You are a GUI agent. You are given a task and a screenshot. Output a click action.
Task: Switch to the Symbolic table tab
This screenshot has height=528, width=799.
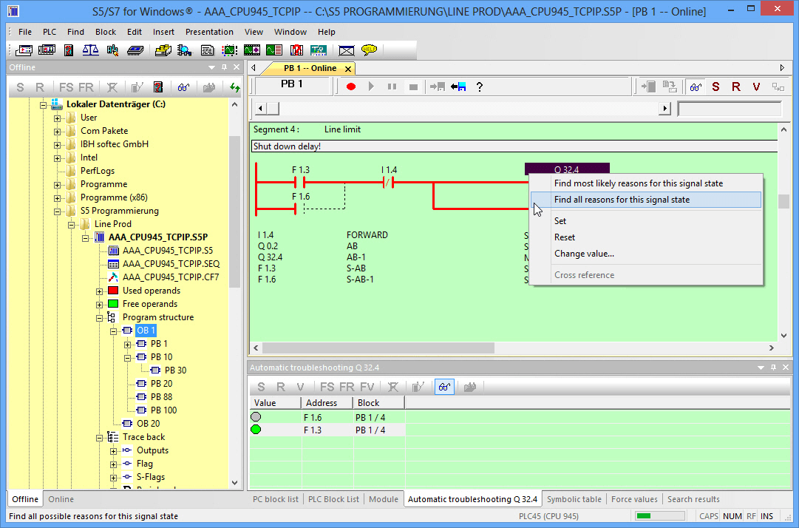pos(574,499)
